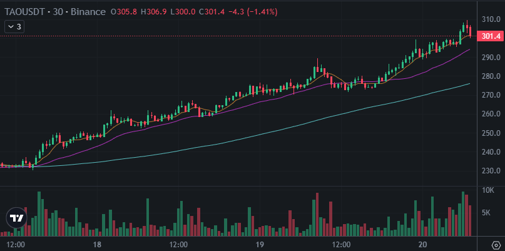Click the 240.0 price axis label
This screenshot has height=251, width=505.
[x=491, y=151]
